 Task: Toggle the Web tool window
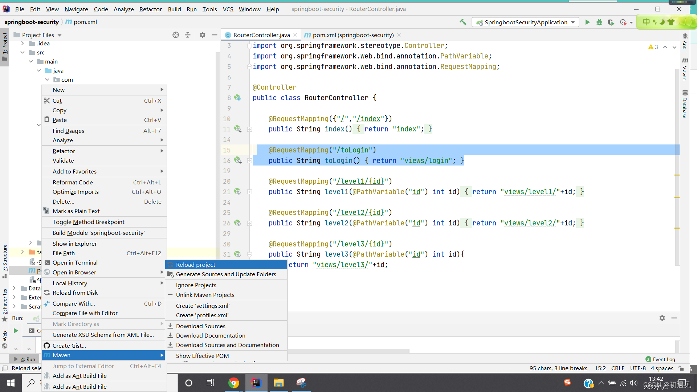click(5, 340)
